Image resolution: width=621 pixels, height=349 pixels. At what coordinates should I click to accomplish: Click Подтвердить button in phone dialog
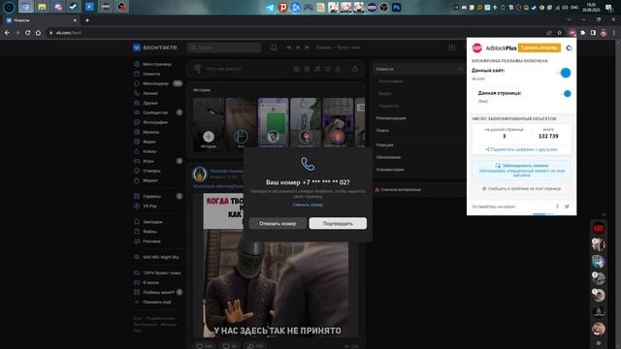click(x=338, y=224)
